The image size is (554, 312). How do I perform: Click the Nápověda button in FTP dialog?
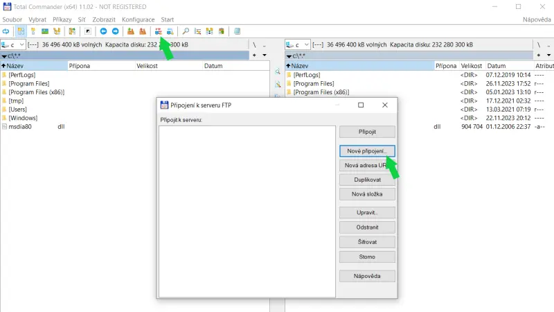pos(367,276)
